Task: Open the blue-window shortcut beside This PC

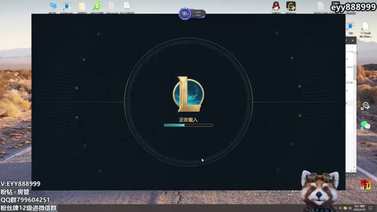Action: [x=66, y=7]
